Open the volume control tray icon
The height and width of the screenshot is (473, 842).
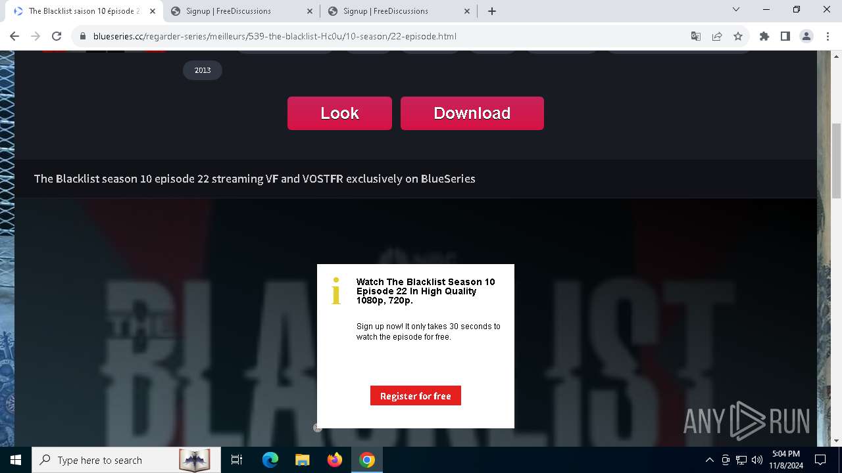coord(757,460)
